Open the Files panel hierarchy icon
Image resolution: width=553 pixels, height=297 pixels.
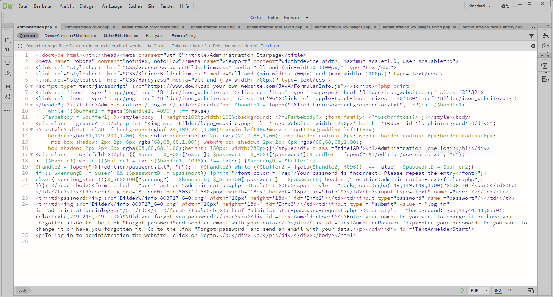(545, 36)
